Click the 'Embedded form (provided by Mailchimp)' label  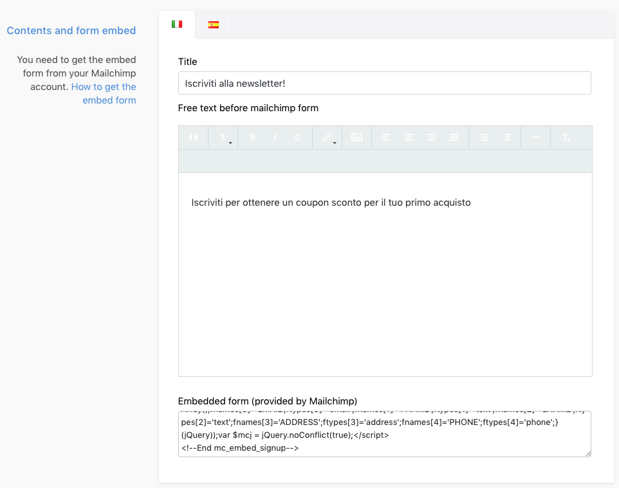click(x=268, y=401)
